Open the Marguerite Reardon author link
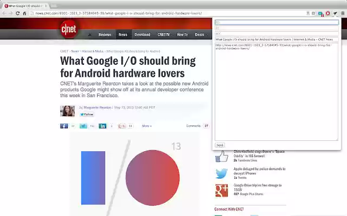The width and height of the screenshot is (347, 216). tap(98, 107)
